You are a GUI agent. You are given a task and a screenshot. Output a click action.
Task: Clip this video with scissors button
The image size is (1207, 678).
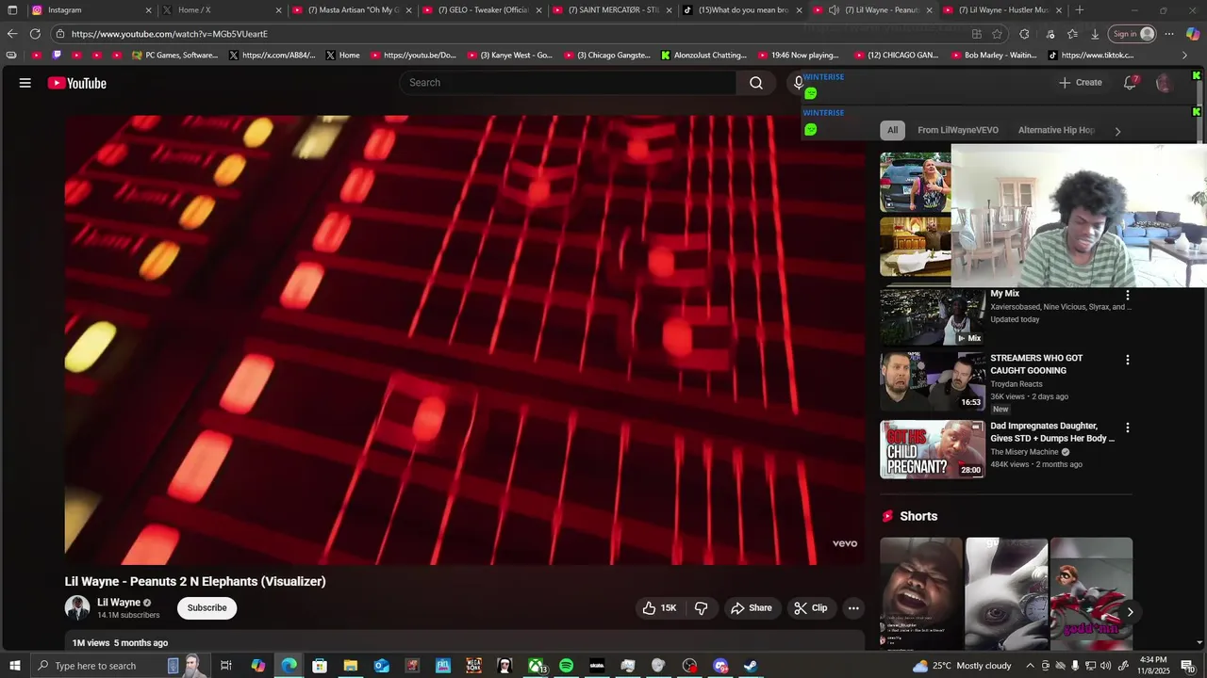point(810,608)
